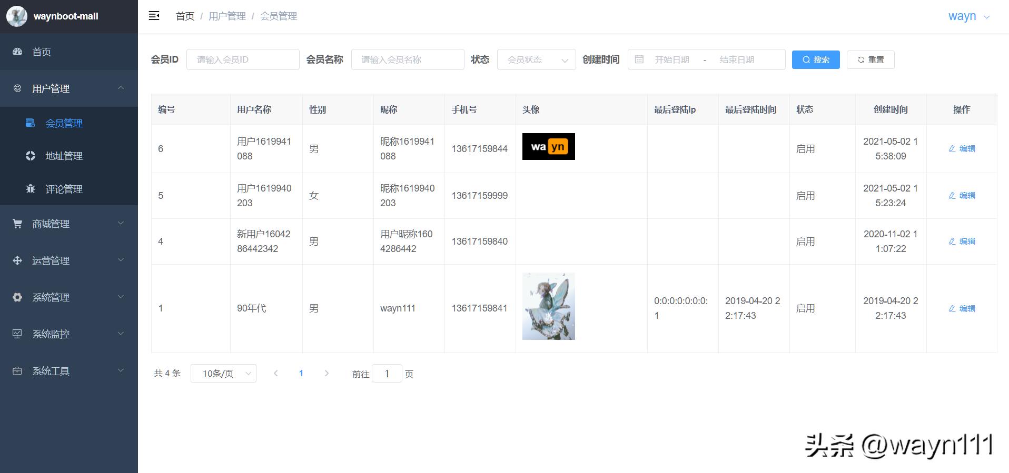Select 地址管理 in the sidebar
Screen dimensions: 1009x473
[69, 156]
